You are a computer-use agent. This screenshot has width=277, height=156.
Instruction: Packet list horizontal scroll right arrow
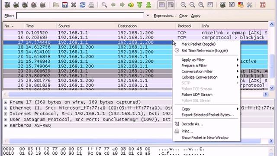click(265, 94)
